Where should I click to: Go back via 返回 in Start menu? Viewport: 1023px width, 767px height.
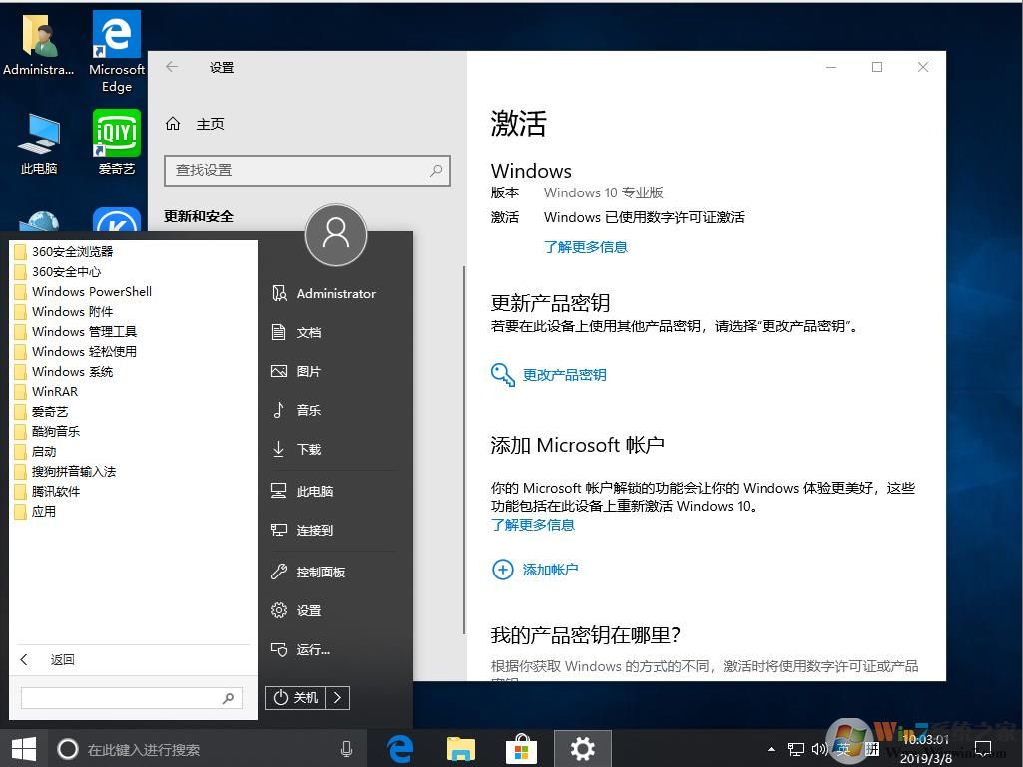click(x=62, y=659)
